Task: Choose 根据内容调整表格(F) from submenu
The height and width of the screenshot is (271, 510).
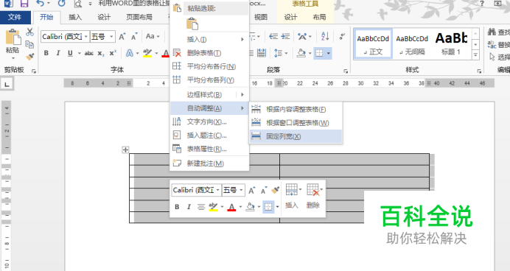Action: tap(296, 109)
